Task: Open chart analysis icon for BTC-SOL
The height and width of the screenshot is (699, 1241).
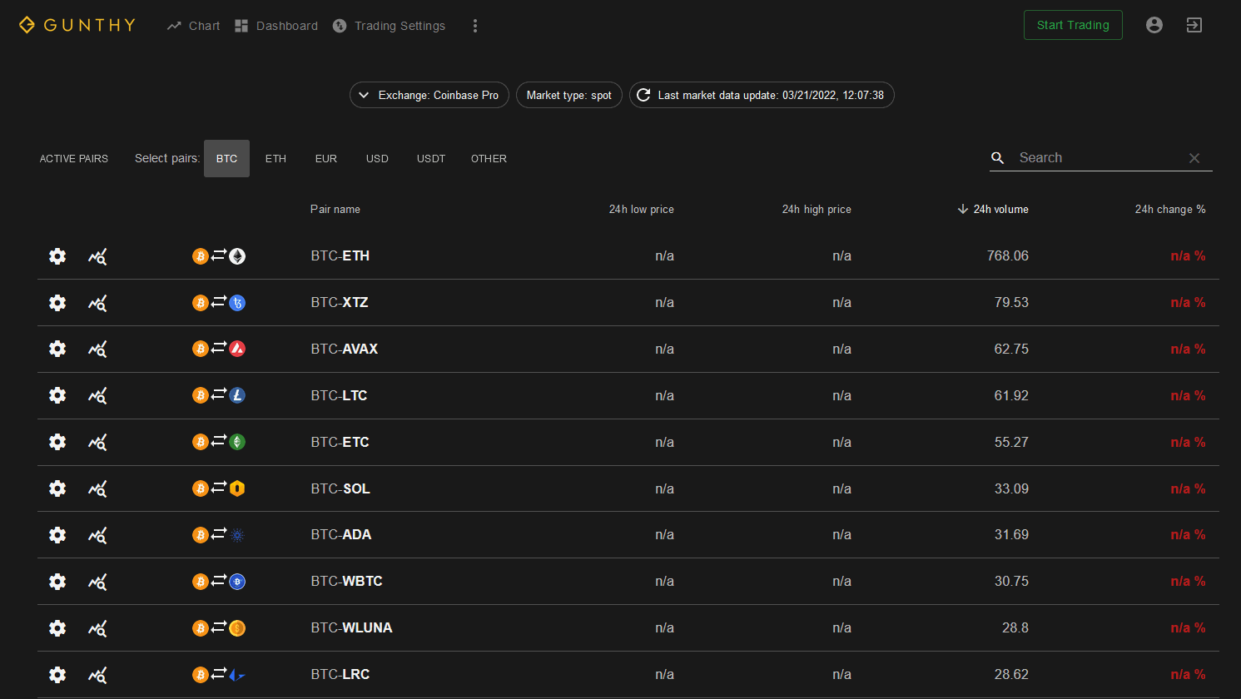Action: click(x=97, y=489)
